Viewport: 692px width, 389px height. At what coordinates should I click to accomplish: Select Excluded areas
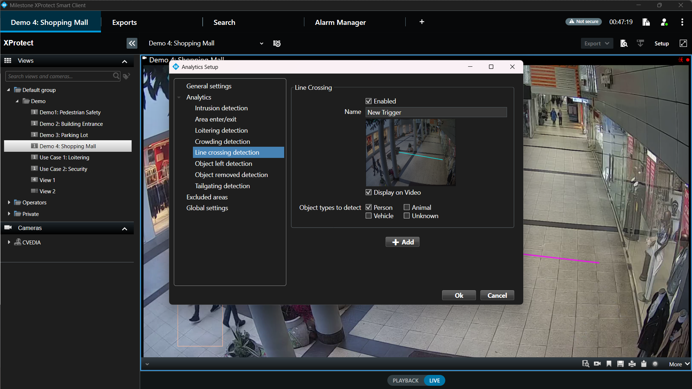point(207,197)
